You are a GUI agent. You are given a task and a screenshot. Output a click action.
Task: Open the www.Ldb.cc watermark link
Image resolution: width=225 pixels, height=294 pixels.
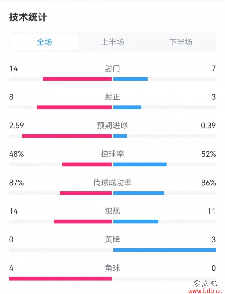pyautogui.click(x=205, y=291)
